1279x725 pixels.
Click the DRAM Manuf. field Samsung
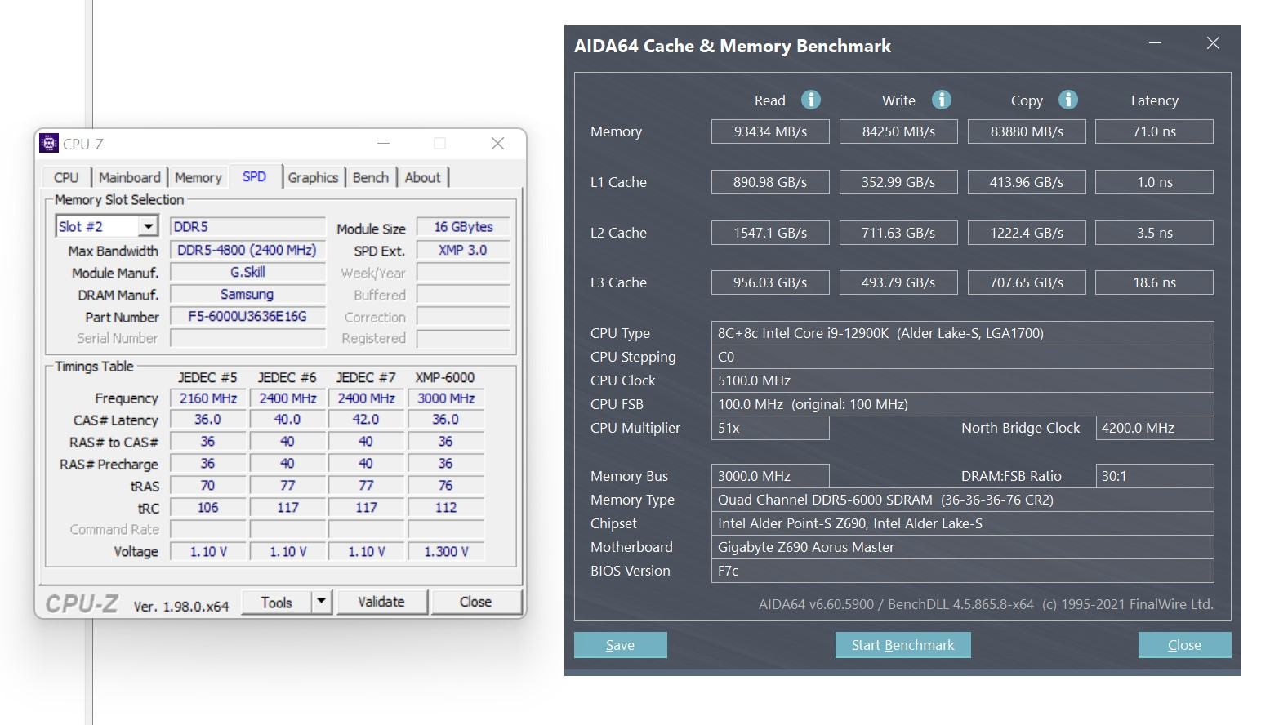[x=247, y=294]
